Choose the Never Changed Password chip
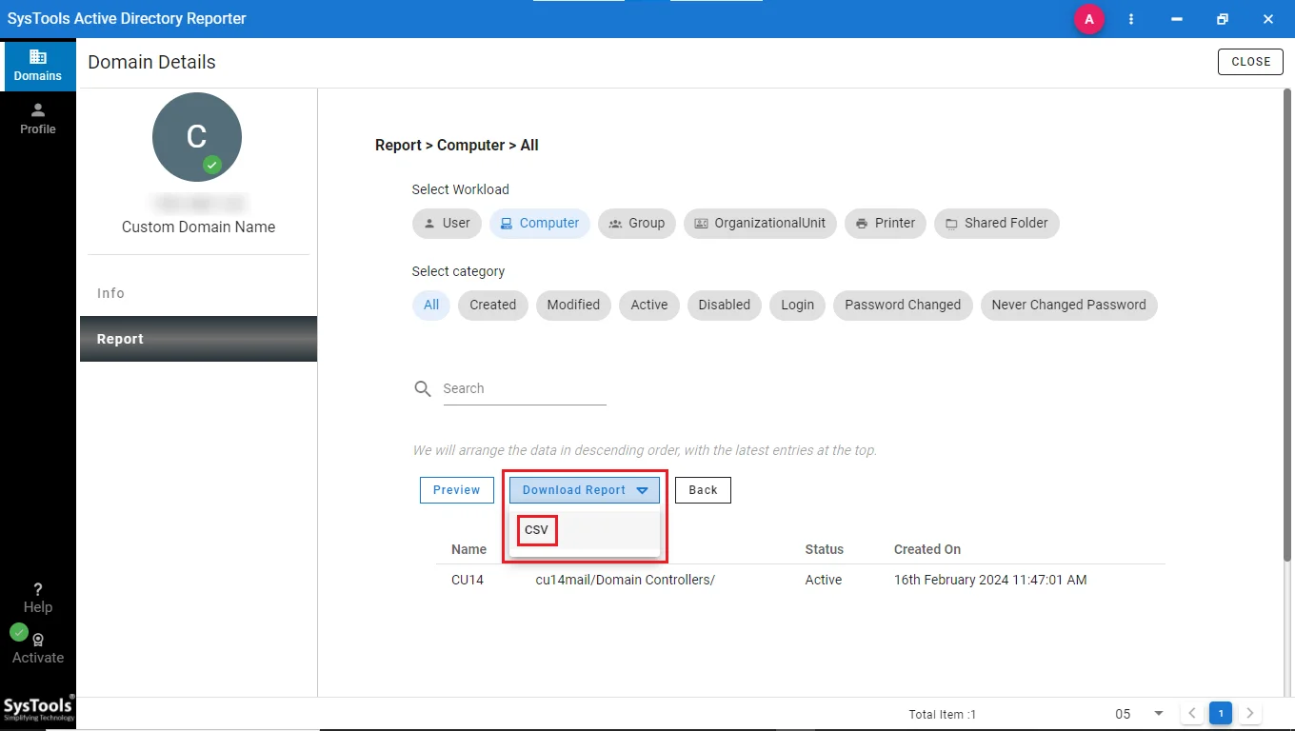 (1069, 306)
